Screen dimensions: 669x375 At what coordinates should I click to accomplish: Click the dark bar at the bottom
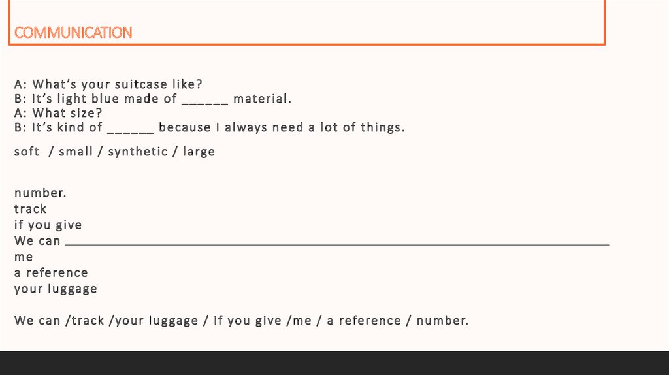(334, 363)
